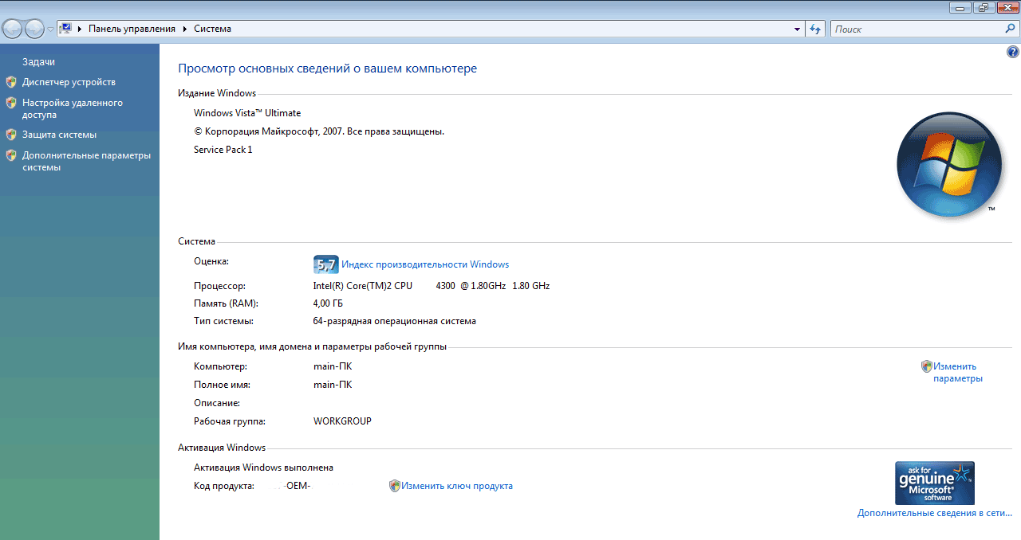The image size is (1021, 540).
Task: Click Изменить параметры link
Action: point(958,373)
